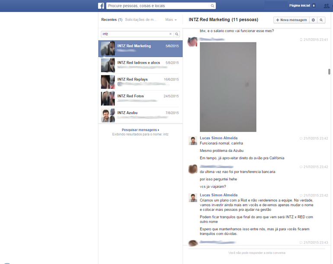Click the 'Funcionará normal, carinha' message
This screenshot has width=333, height=264.
click(221, 143)
